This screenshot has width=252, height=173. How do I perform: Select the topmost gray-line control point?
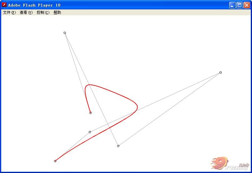pos(65,33)
